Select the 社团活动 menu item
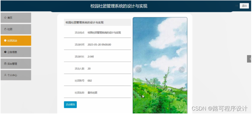Viewport: 252px width, 114px height. [x=16, y=41]
